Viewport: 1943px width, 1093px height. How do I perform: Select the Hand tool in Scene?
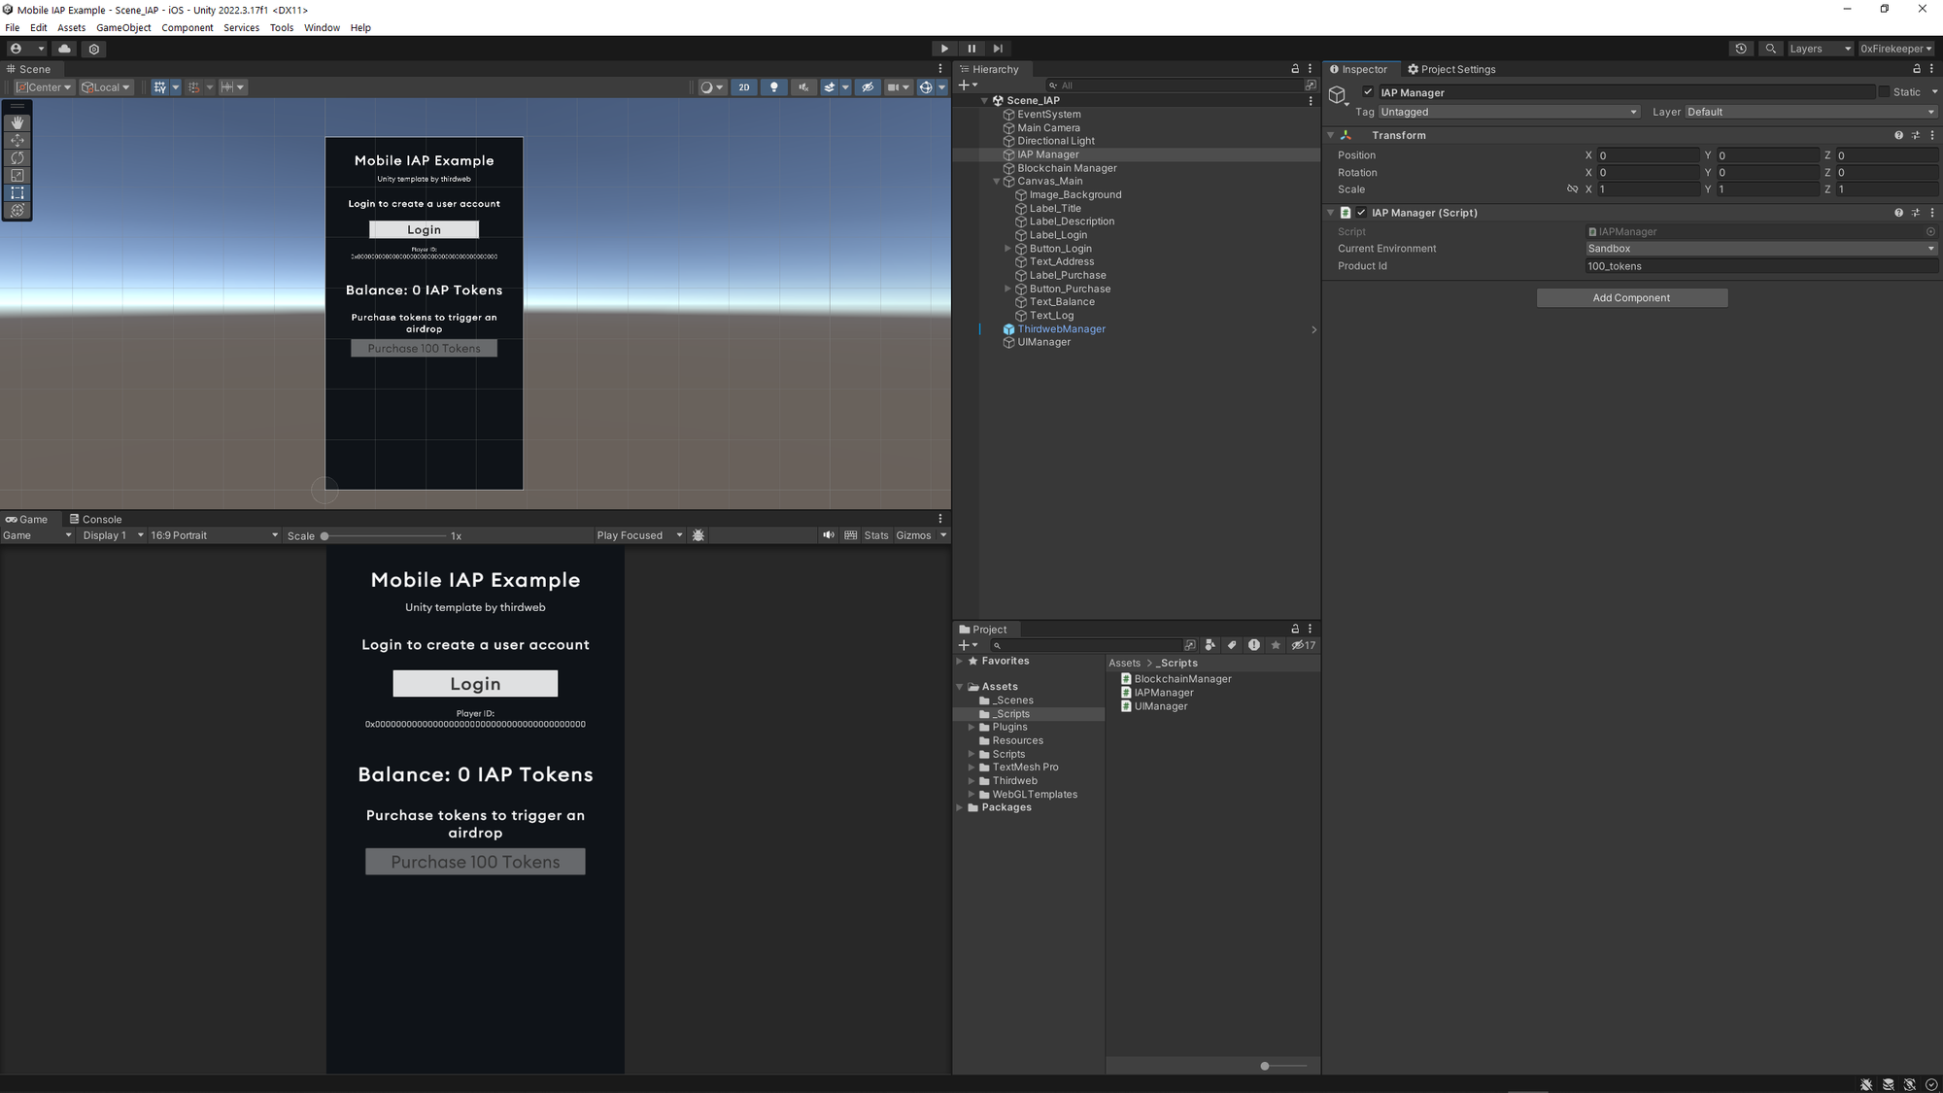pyautogui.click(x=17, y=122)
